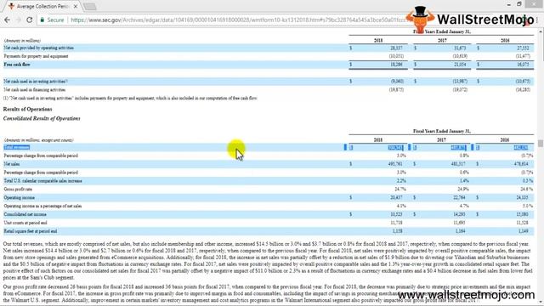
Task: Click Net cash provided by operating activities
Action: [x=38, y=48]
